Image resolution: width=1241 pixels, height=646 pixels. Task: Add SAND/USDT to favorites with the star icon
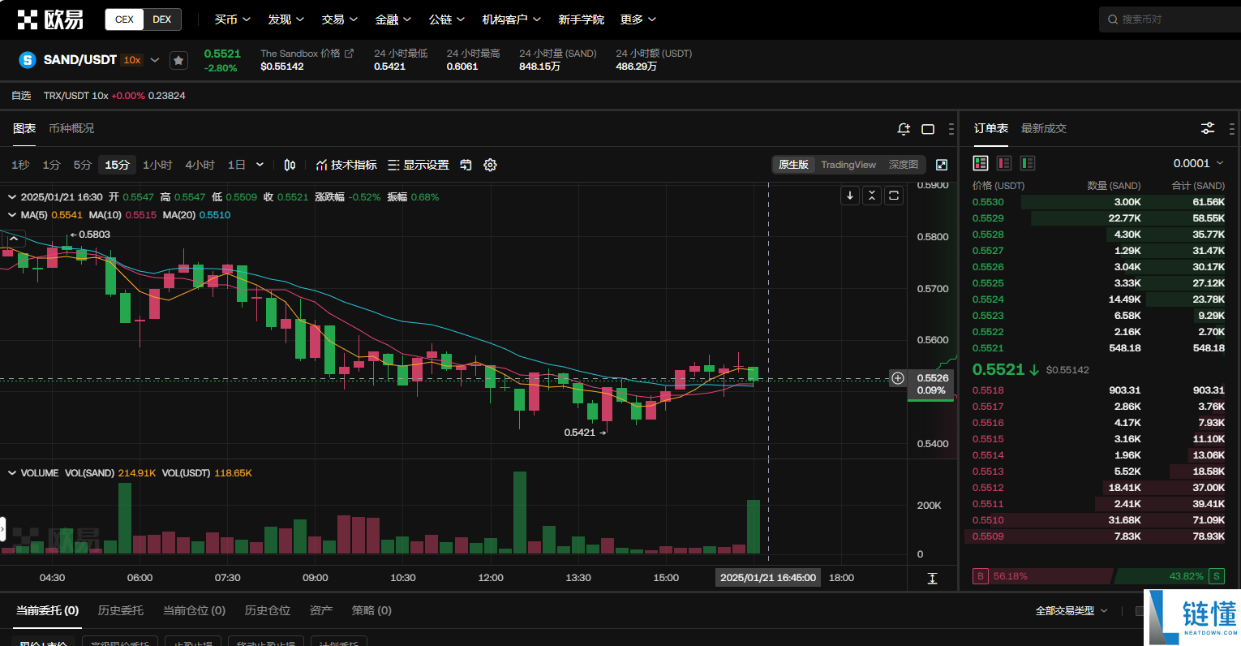click(x=178, y=60)
